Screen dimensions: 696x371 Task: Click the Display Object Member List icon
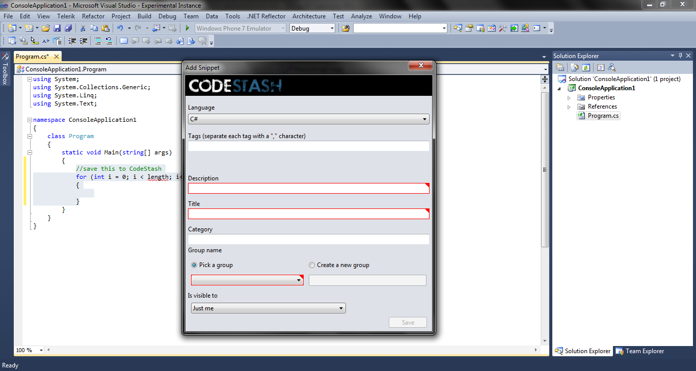(x=12, y=41)
